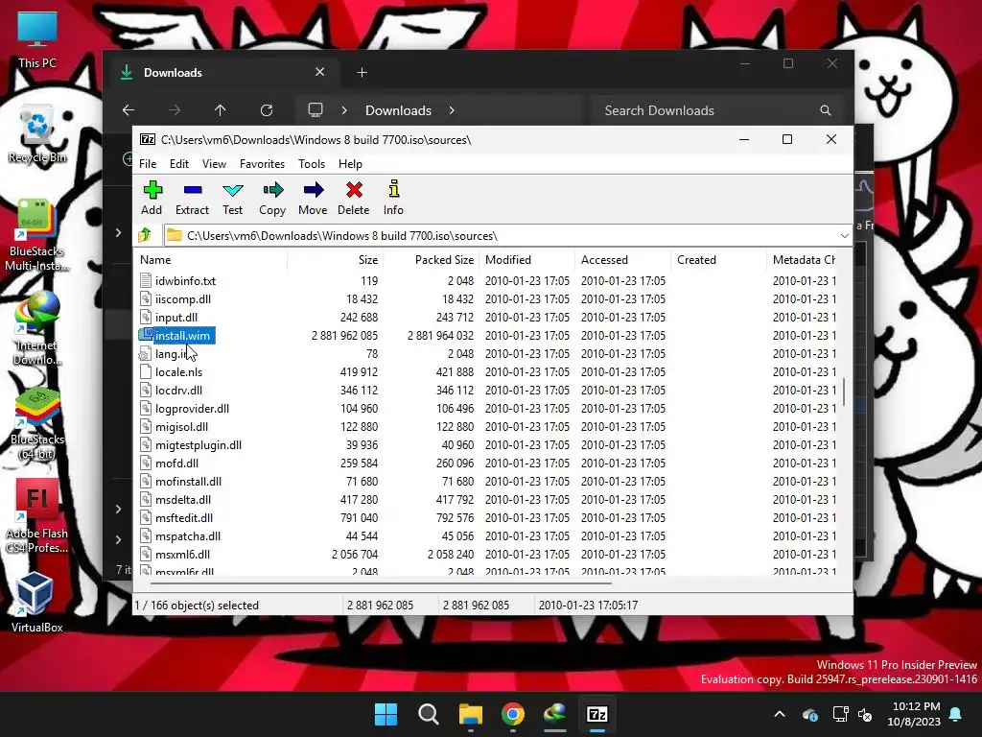Click the Test archive toolbar icon
The image size is (982, 737).
pos(232,198)
